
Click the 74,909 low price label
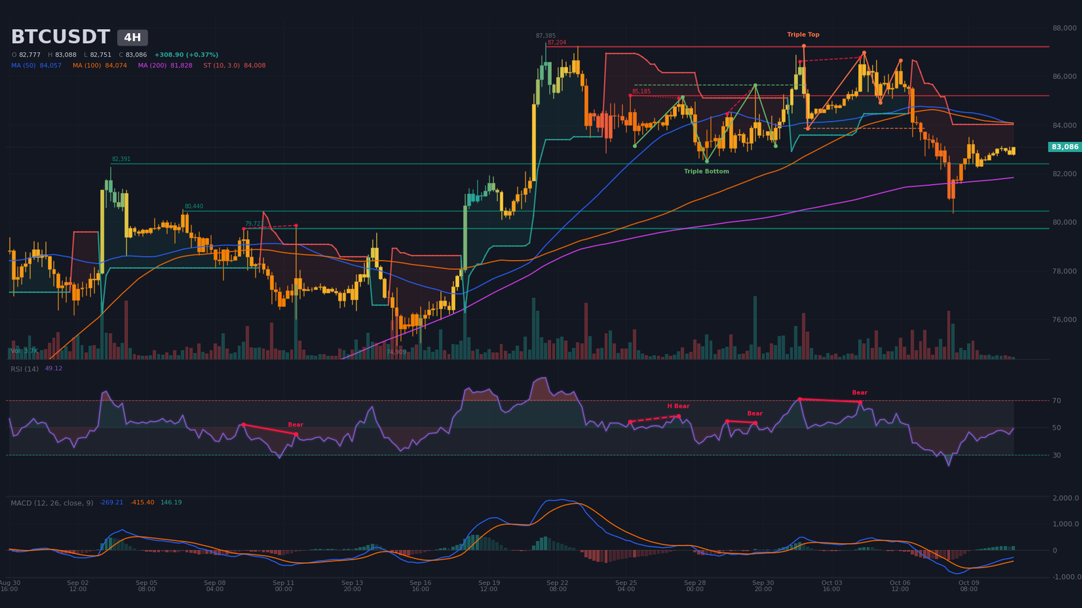[396, 352]
